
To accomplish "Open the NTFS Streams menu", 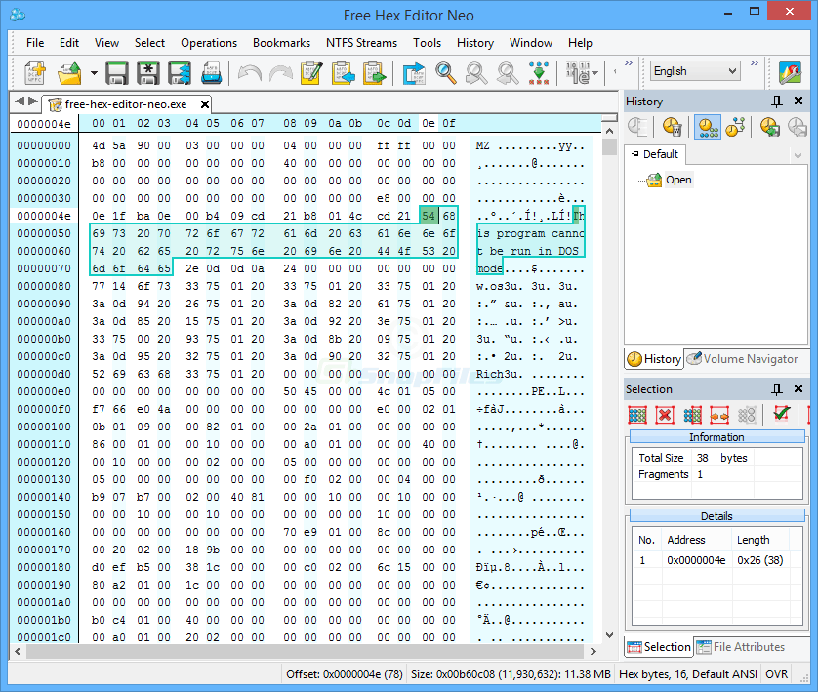I will point(361,43).
